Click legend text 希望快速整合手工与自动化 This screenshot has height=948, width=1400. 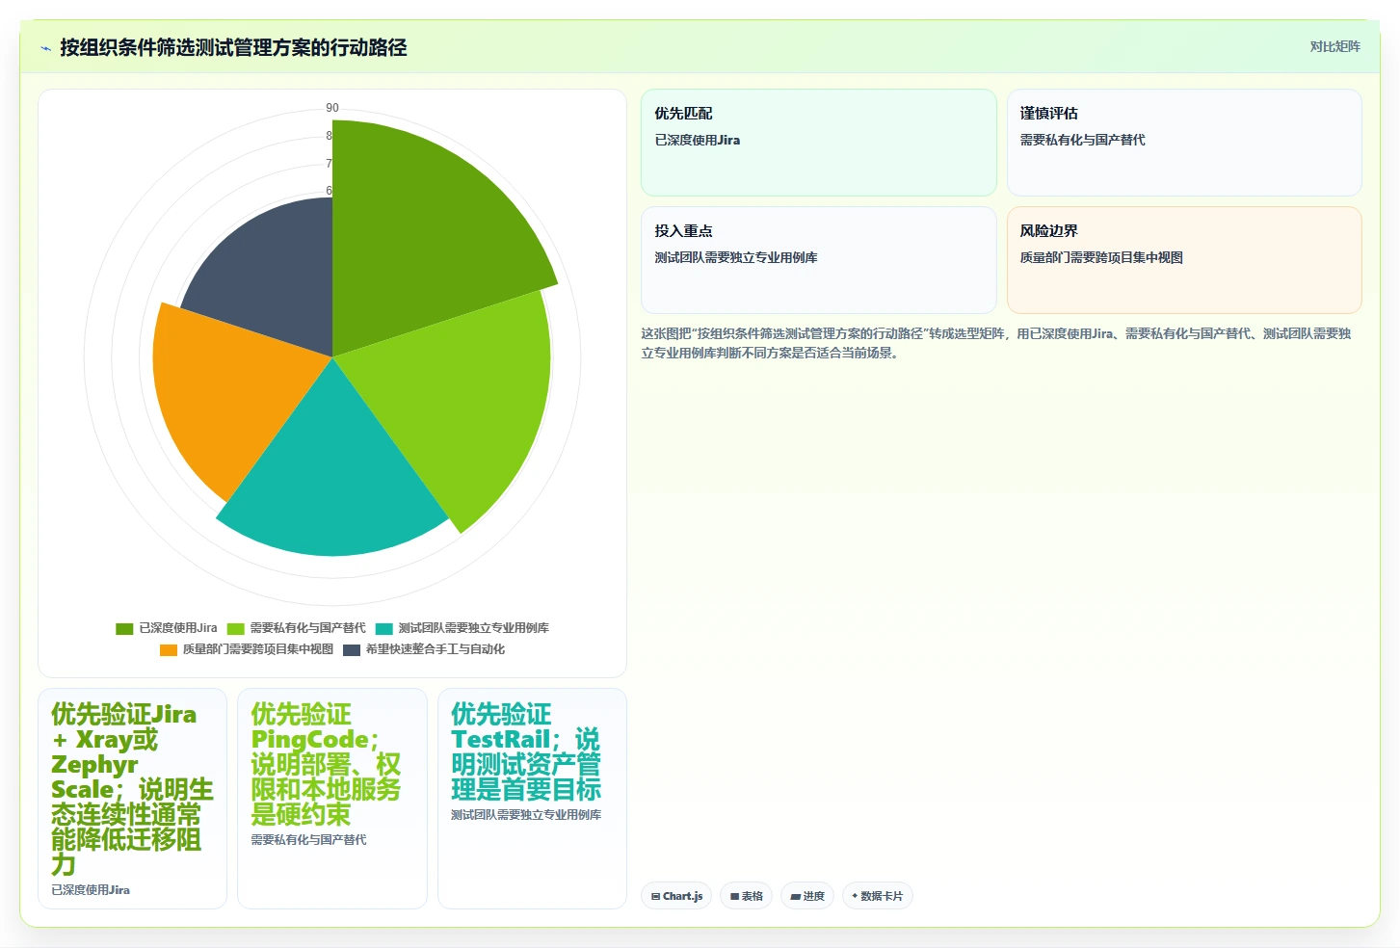coord(436,649)
